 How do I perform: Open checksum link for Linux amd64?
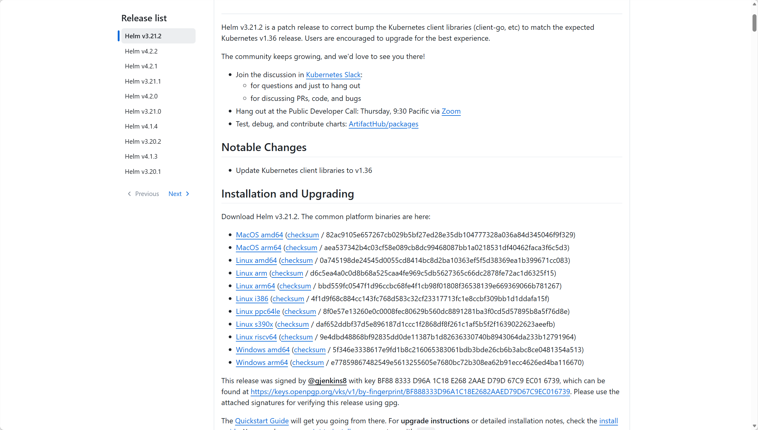(x=297, y=260)
